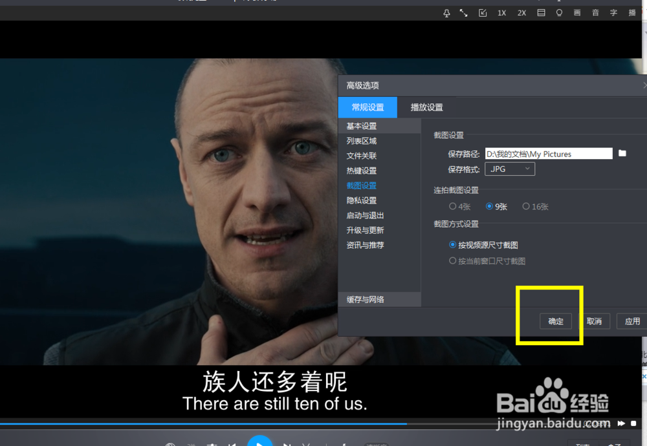Open 基本设置 in settings sidebar

coord(379,126)
